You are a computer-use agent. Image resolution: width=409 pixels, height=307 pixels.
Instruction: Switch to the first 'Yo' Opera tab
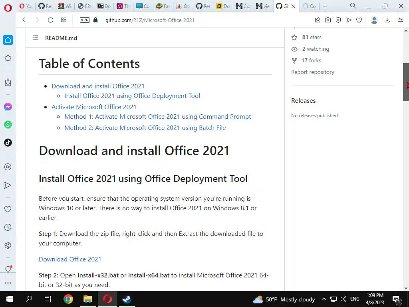(x=26, y=6)
